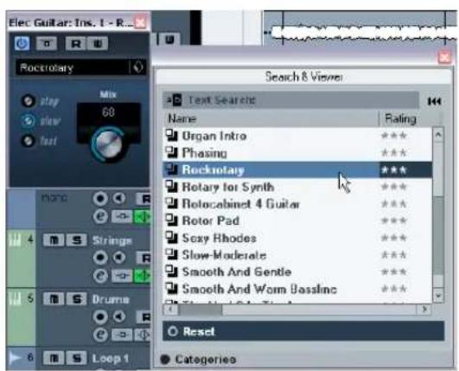Select the Strings track name
459x371 pixels.
pyautogui.click(x=112, y=240)
